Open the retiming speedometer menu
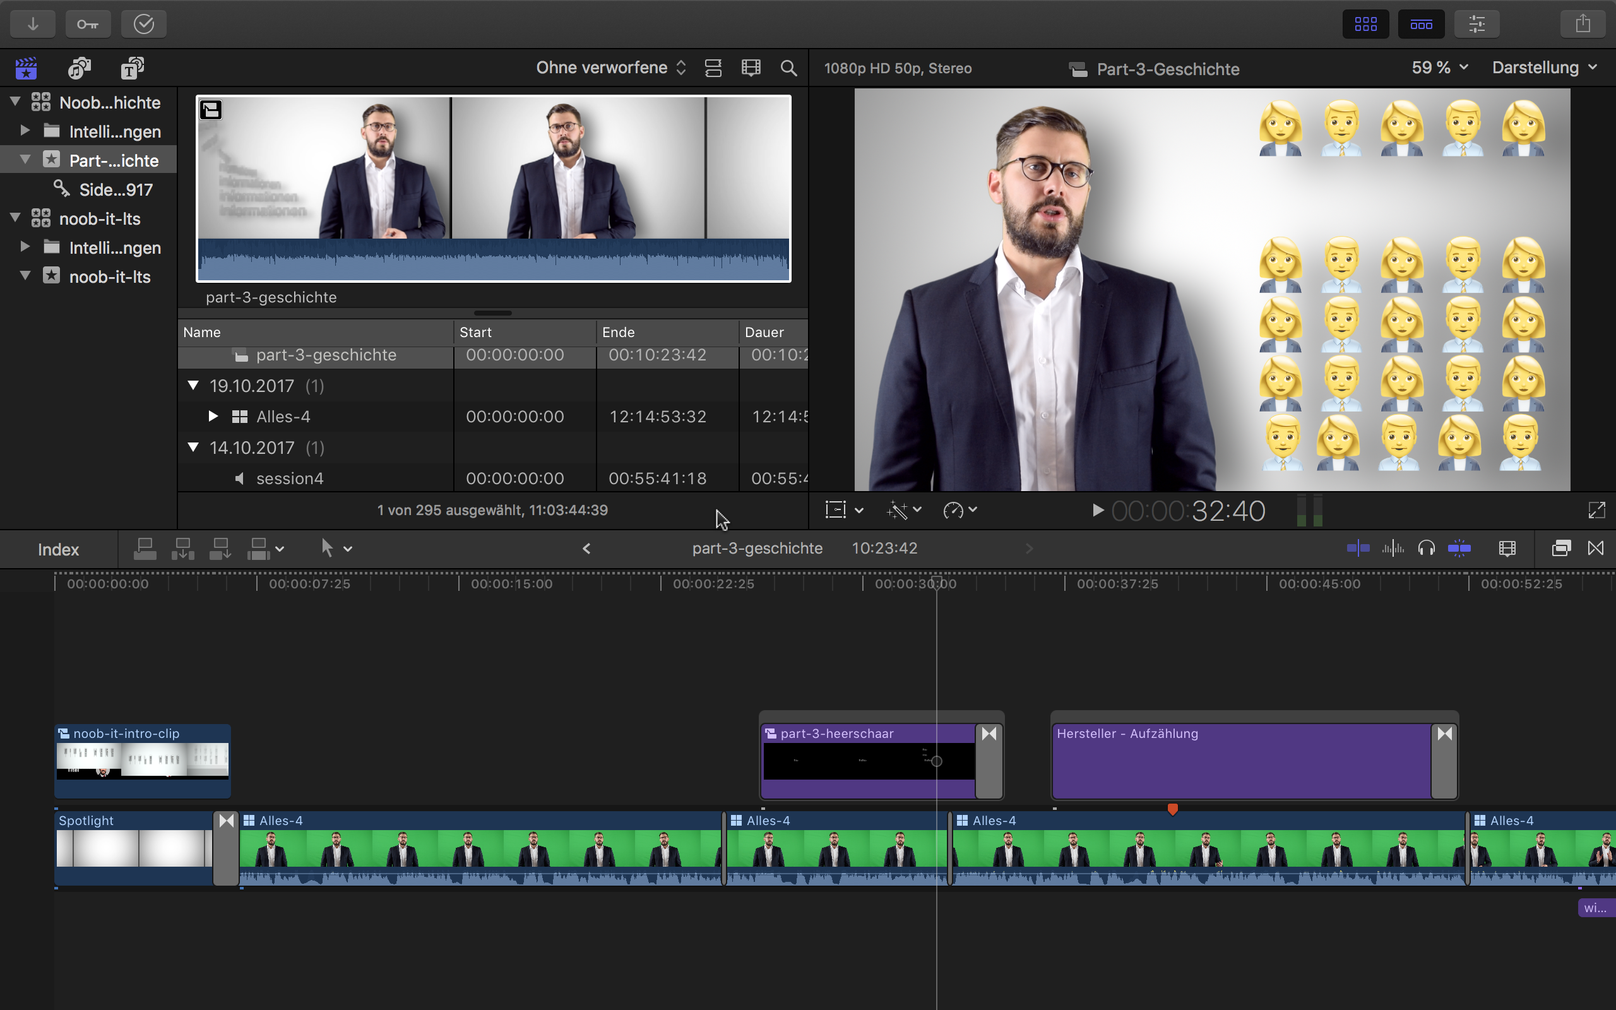 pos(960,509)
